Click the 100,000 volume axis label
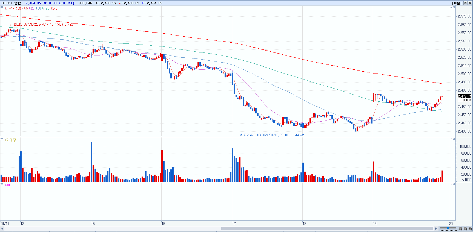 tap(465, 146)
